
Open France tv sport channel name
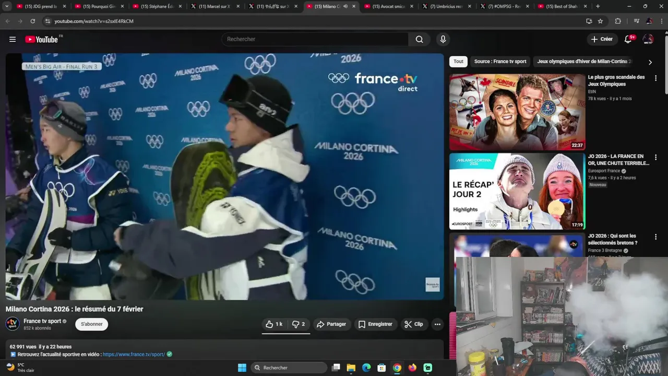coord(42,321)
